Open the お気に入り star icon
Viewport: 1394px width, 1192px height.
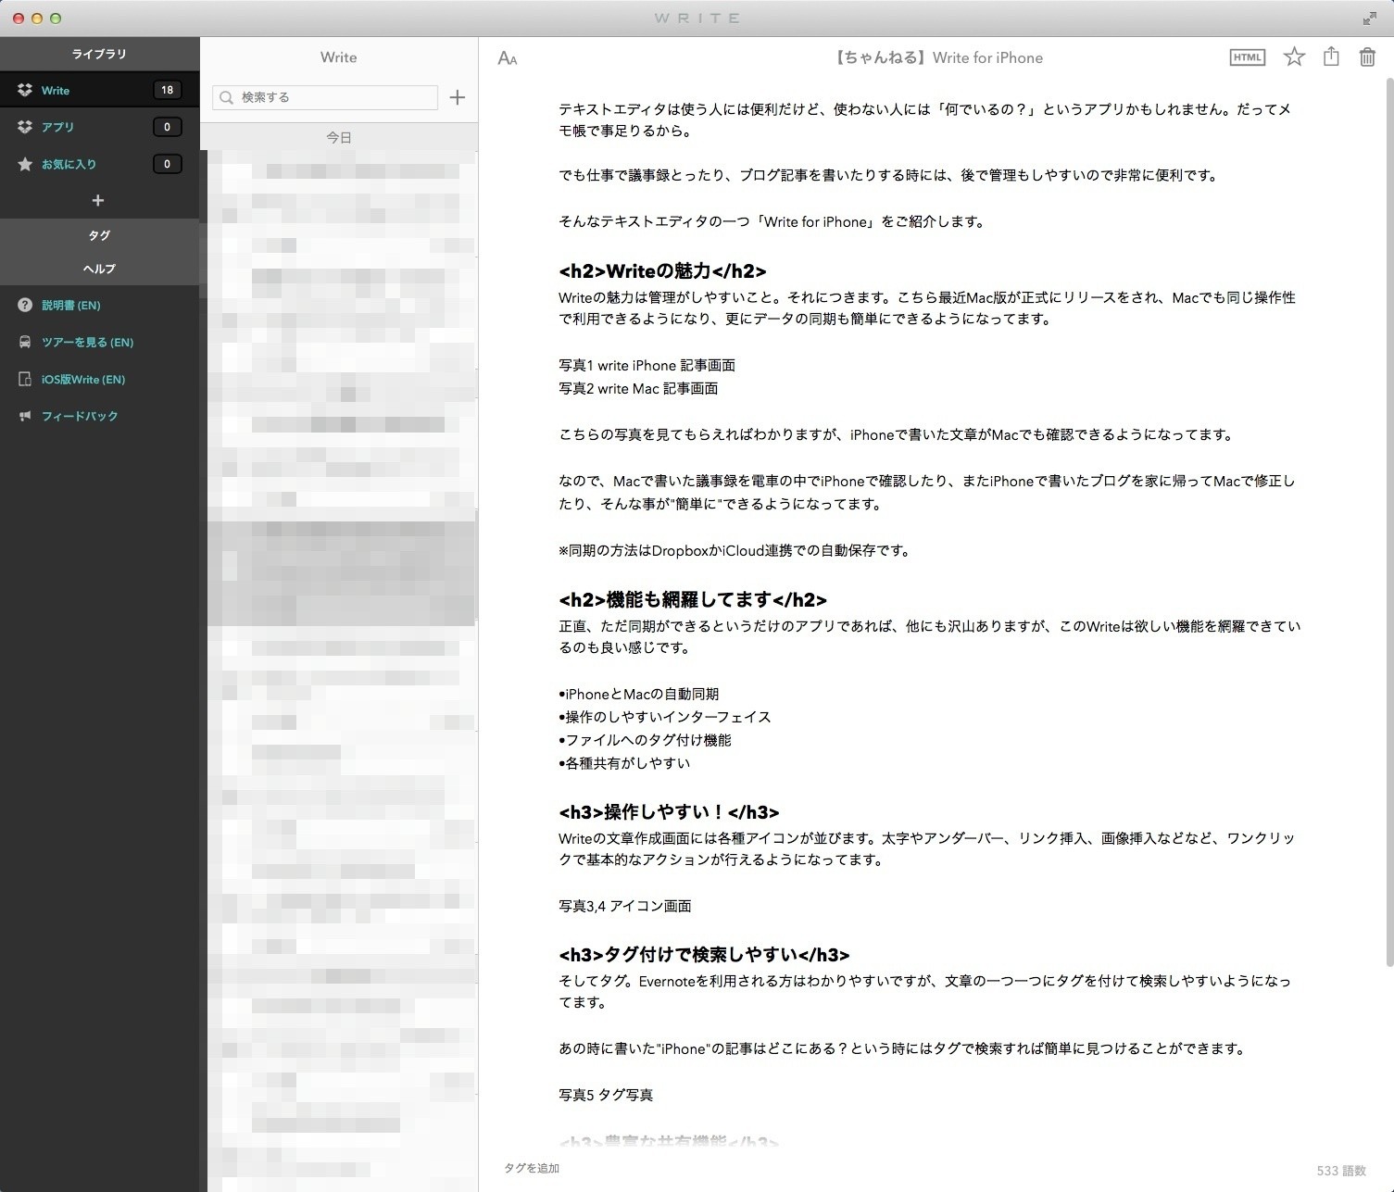pos(25,164)
